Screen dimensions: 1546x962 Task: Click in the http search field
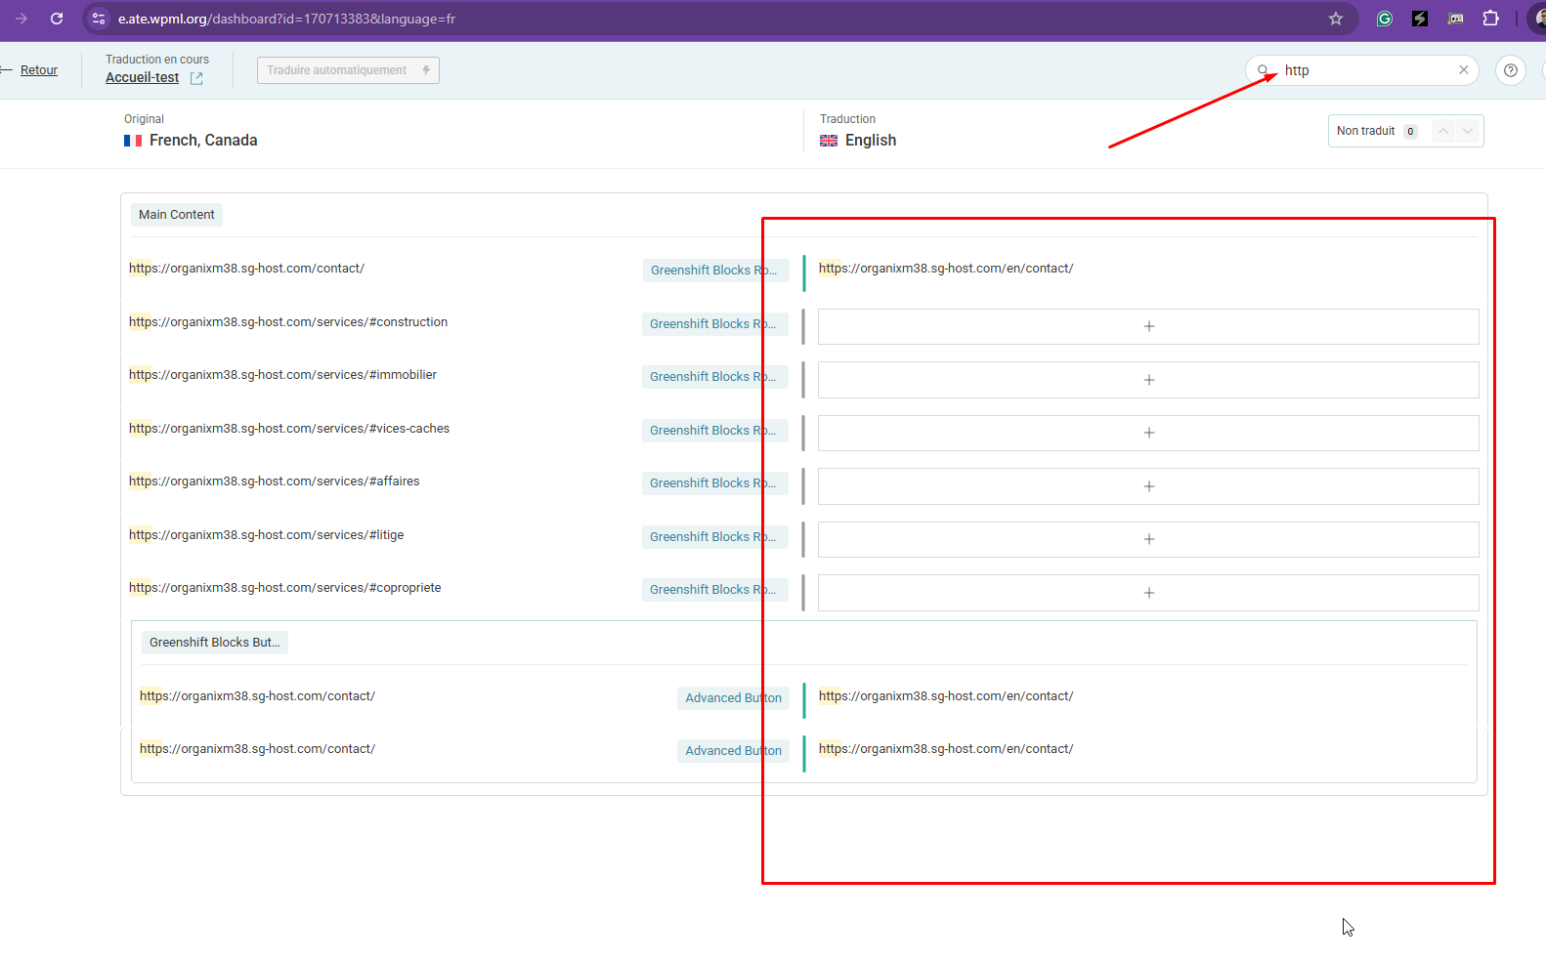1363,70
